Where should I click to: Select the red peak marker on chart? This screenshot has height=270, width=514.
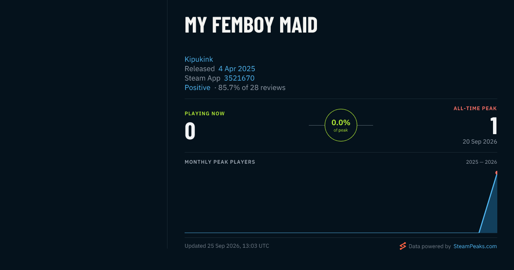496,173
